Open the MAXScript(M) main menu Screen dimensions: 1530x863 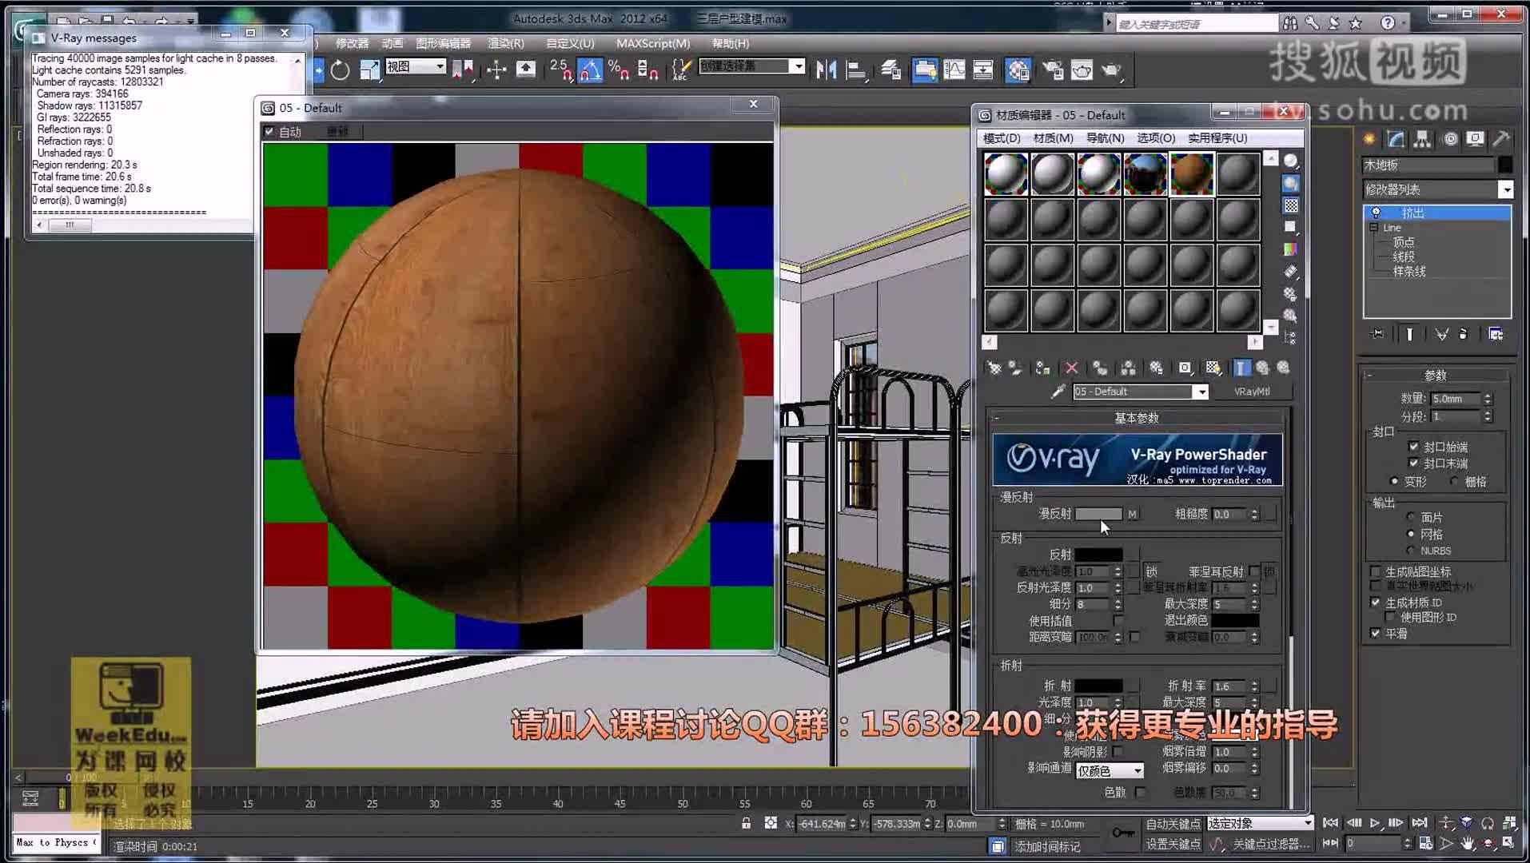(653, 43)
